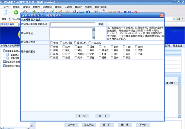Click sidebar horizontal scrollbar left arrow
Screen dimensions: 185x129
click(x=2, y=128)
